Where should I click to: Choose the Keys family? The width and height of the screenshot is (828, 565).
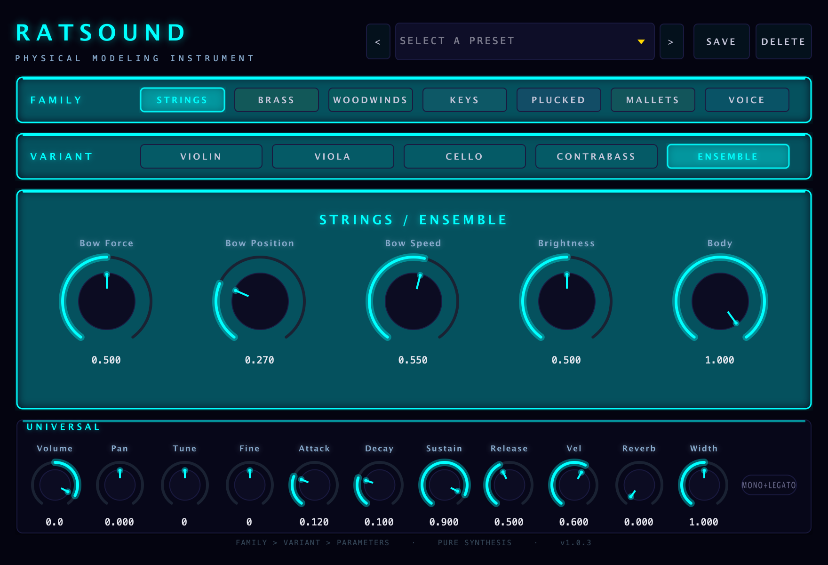(x=465, y=100)
